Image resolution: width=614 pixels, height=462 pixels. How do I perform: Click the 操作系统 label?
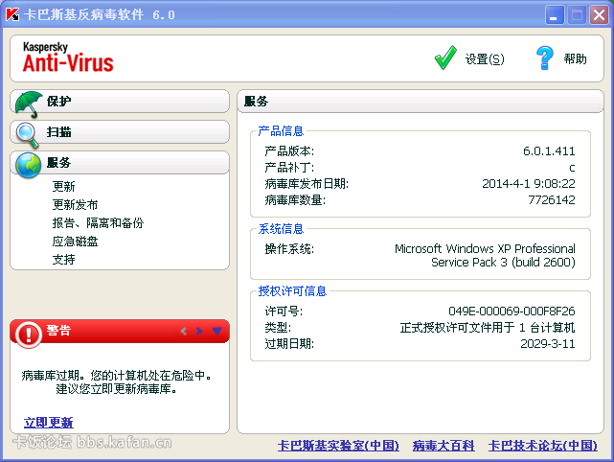[x=289, y=249]
